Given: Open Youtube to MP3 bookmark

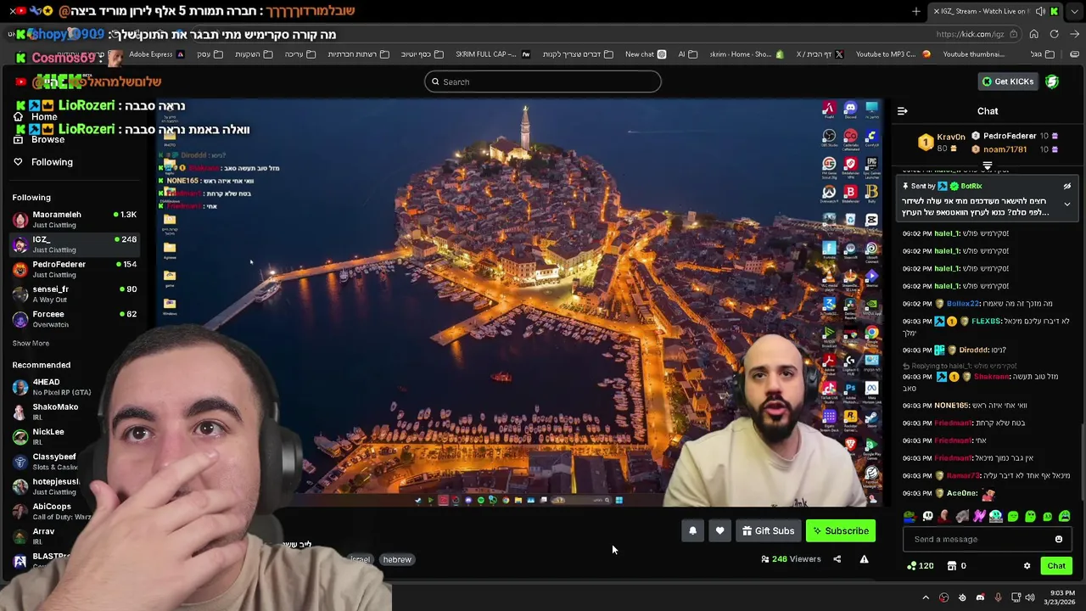Looking at the screenshot, I should 893,54.
